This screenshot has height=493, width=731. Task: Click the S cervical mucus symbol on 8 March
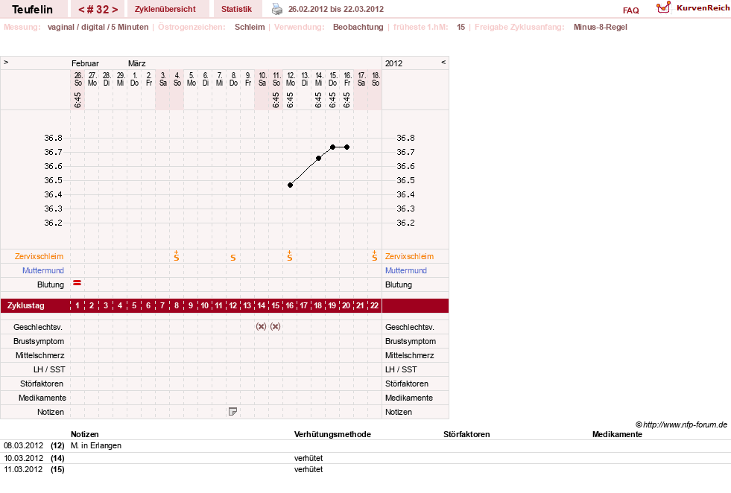point(233,257)
